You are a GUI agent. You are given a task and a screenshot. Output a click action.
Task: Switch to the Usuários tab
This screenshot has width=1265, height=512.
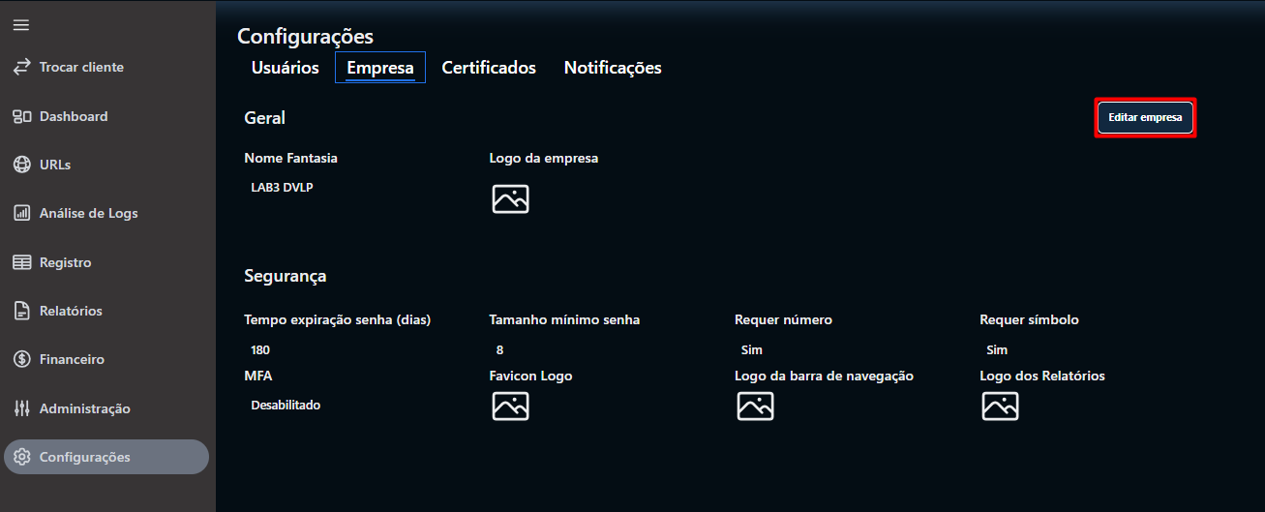pos(285,68)
